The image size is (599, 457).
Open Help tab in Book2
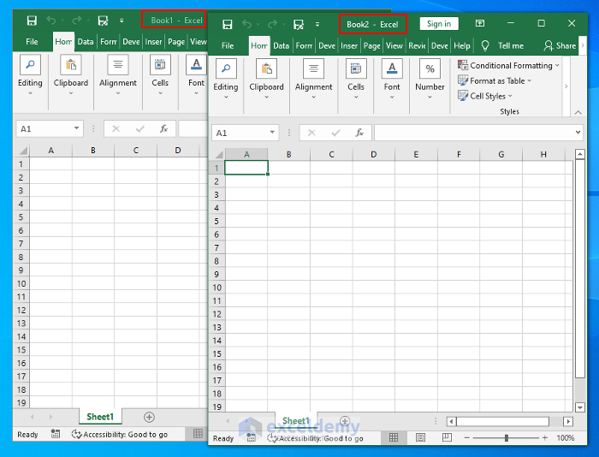pos(462,46)
